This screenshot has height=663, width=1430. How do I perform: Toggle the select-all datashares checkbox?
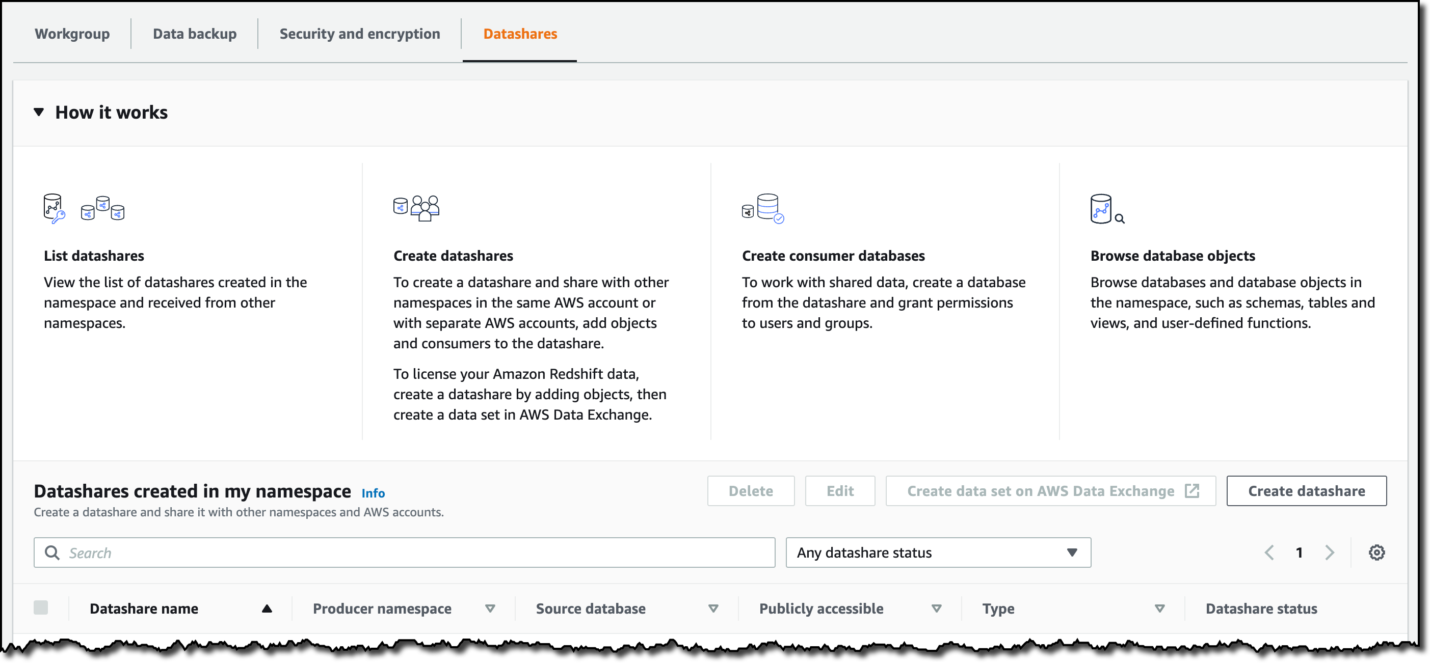pos(41,607)
